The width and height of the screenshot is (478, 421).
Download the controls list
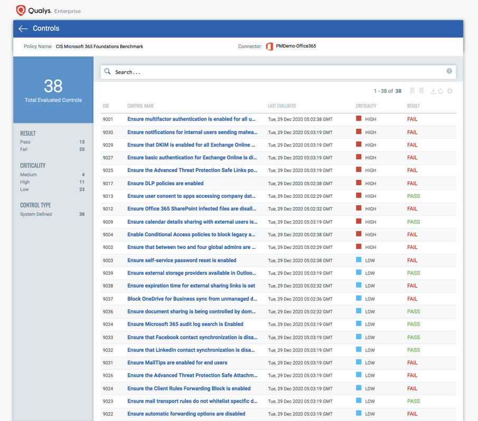[x=433, y=91]
